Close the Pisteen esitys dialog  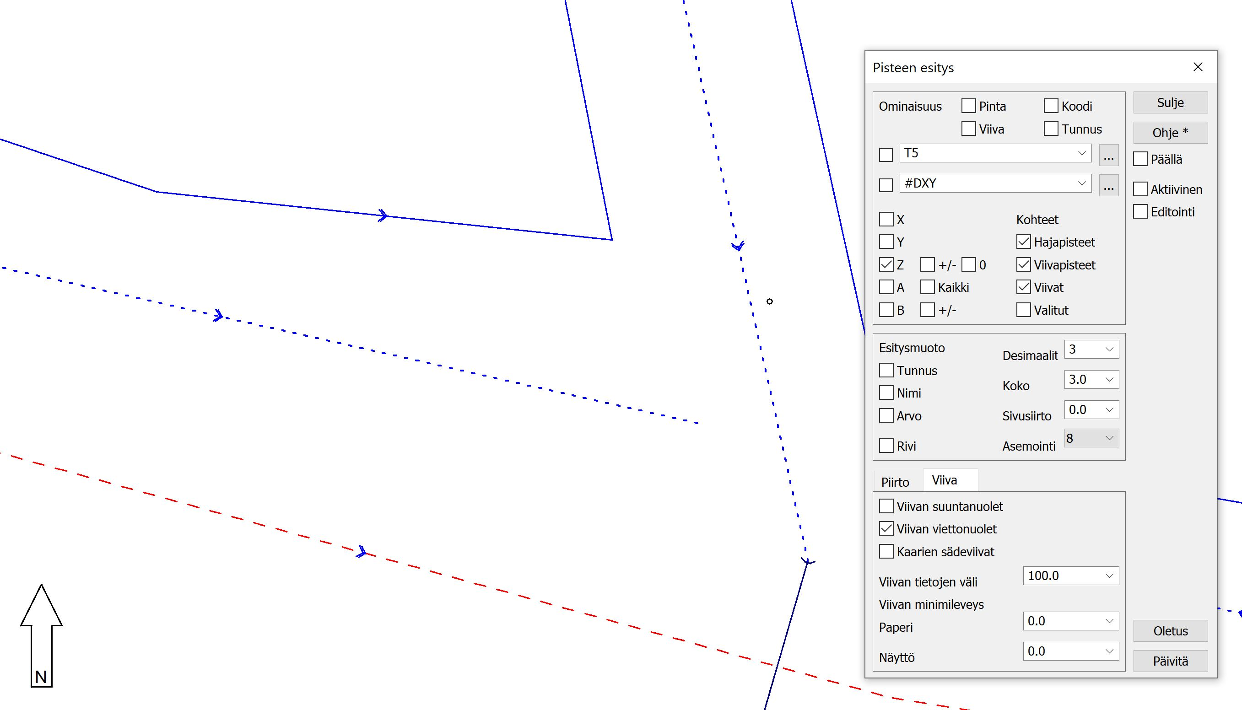1198,67
